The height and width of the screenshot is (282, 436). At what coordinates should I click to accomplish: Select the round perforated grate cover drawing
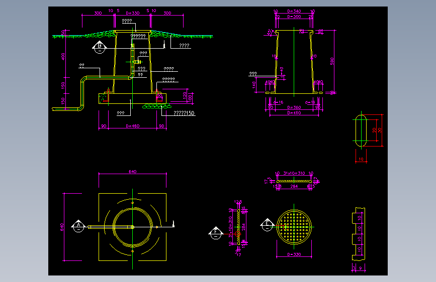click(x=294, y=227)
